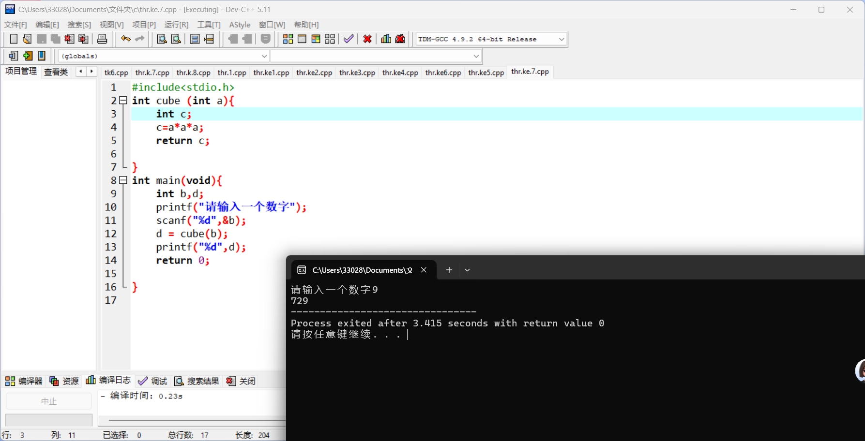The image size is (865, 441).
Task: Collapse the main function fold marker
Action: click(123, 180)
